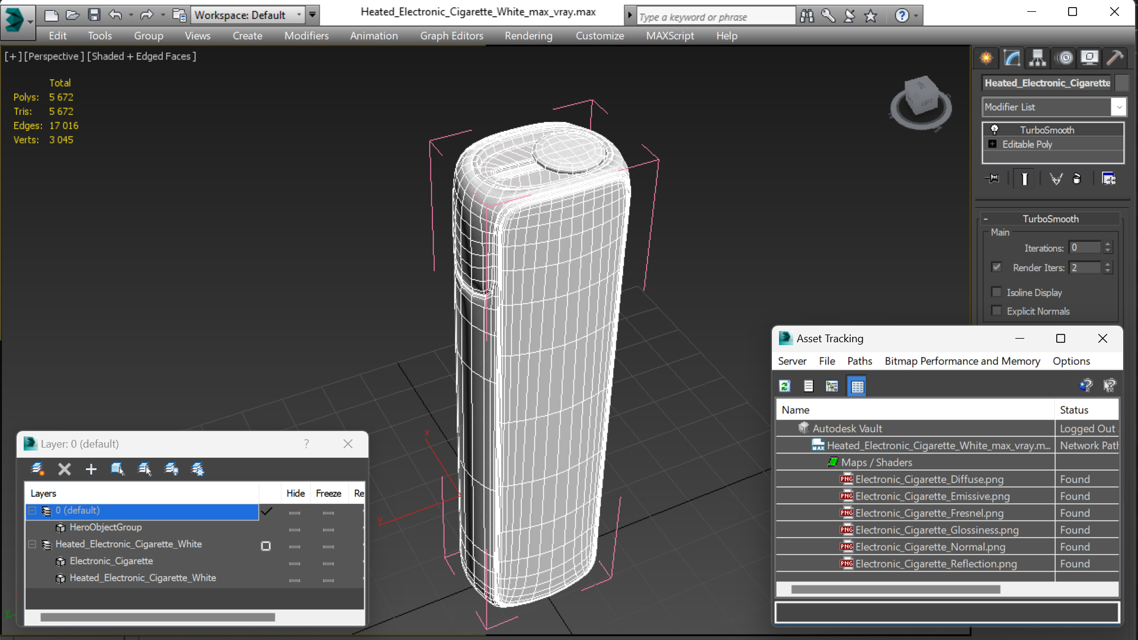The width and height of the screenshot is (1138, 640).
Task: Toggle the Render Iters checkbox
Action: [997, 267]
